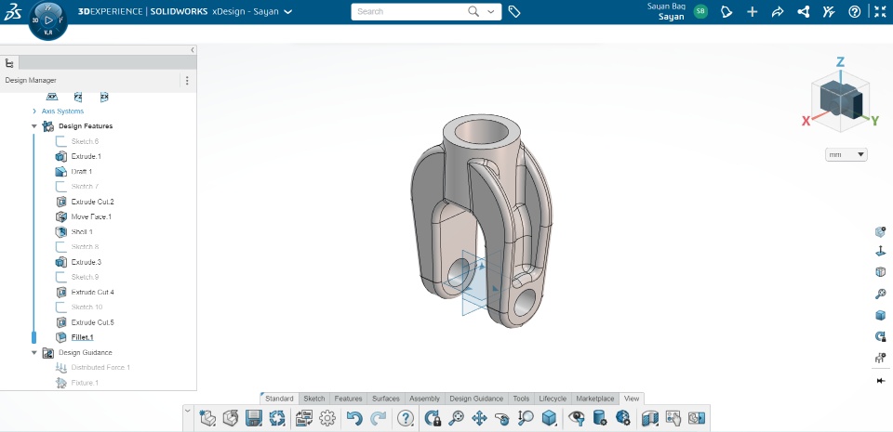Expand the toolbar chevron at left
This screenshot has height=432, width=893.
pyautogui.click(x=189, y=411)
